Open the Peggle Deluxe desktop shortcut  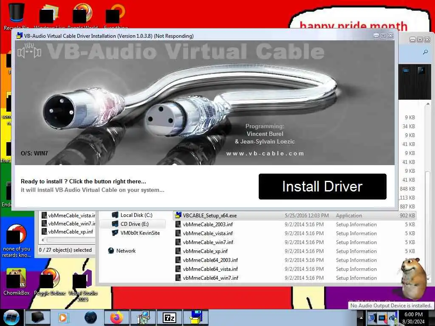tap(50, 282)
